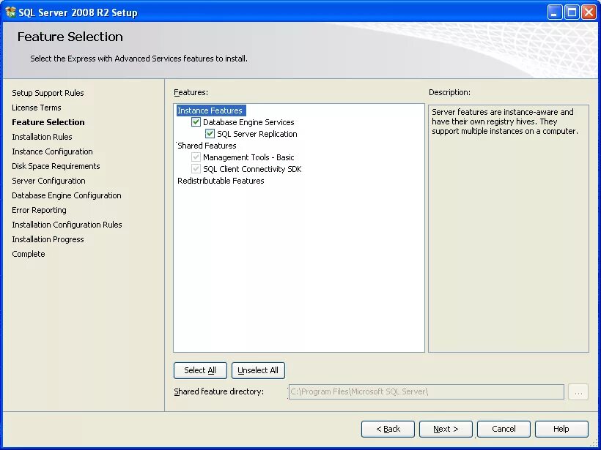601x450 pixels.
Task: Click Instance Configuration step in sidebar
Action: click(53, 151)
